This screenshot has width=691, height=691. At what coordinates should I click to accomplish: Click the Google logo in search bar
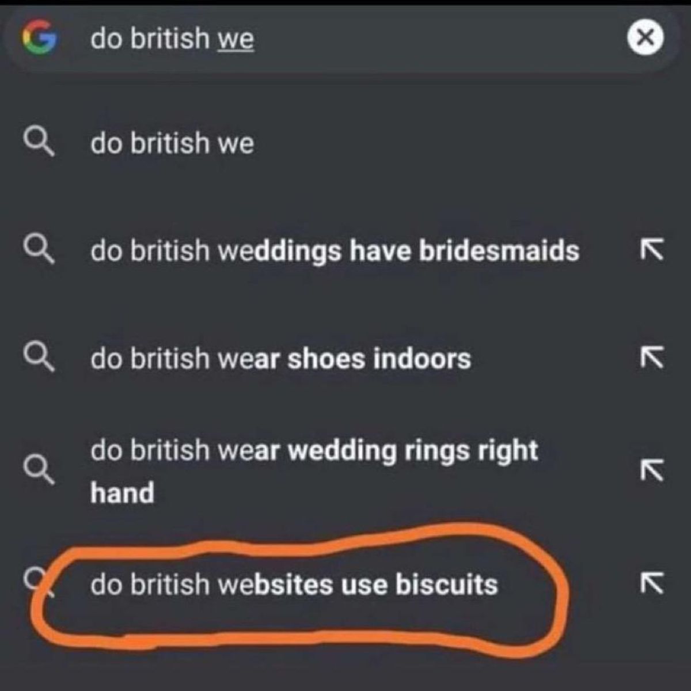(x=39, y=38)
